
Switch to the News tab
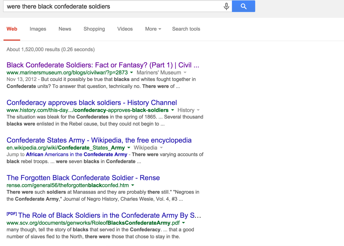[x=65, y=29]
